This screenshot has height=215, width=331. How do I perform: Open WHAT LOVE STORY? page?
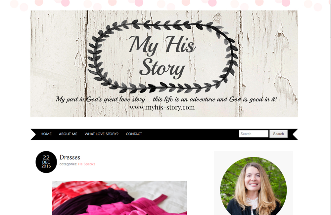pyautogui.click(x=102, y=134)
